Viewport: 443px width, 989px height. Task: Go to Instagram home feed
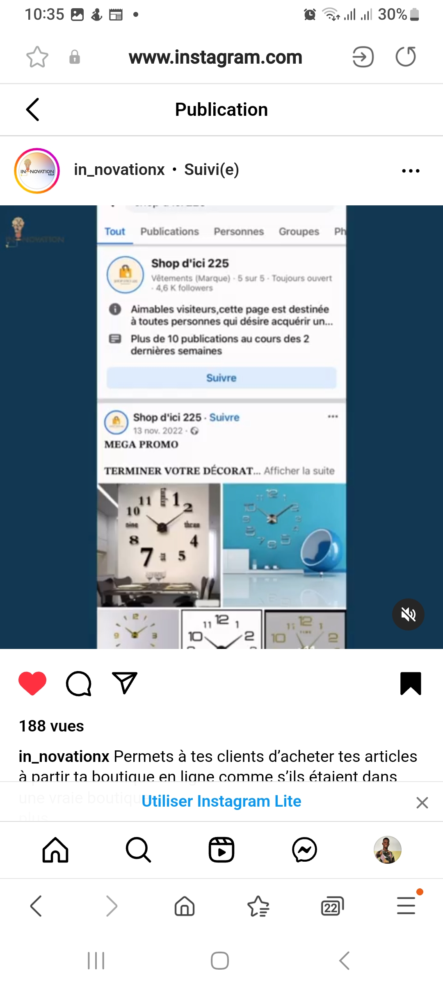coord(55,850)
